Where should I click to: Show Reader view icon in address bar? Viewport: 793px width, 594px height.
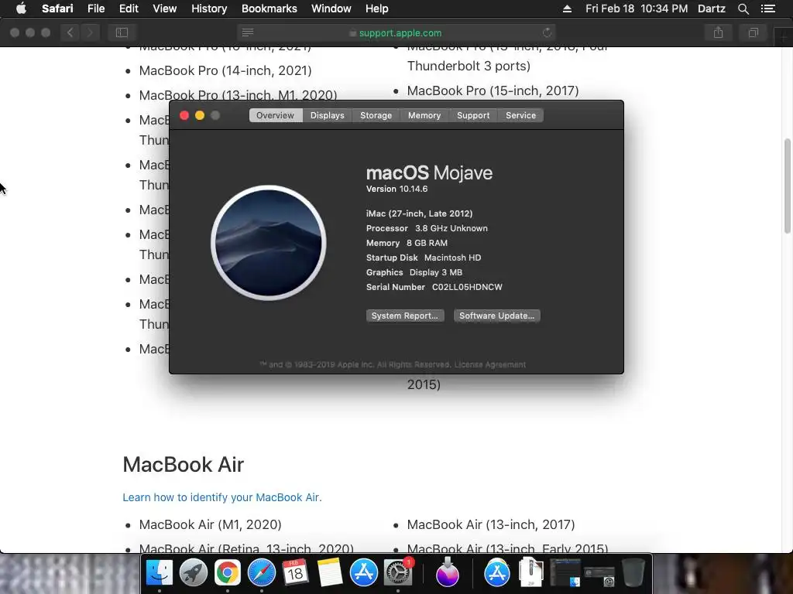(x=248, y=32)
